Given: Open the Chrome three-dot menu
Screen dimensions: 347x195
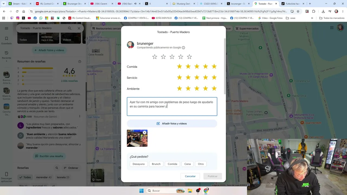Looking at the screenshot, I should coord(343,11).
